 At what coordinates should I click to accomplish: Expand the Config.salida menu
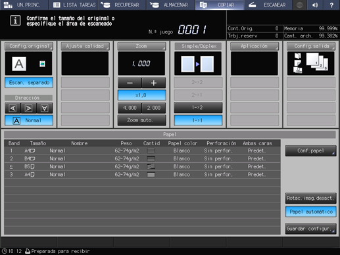click(x=311, y=46)
